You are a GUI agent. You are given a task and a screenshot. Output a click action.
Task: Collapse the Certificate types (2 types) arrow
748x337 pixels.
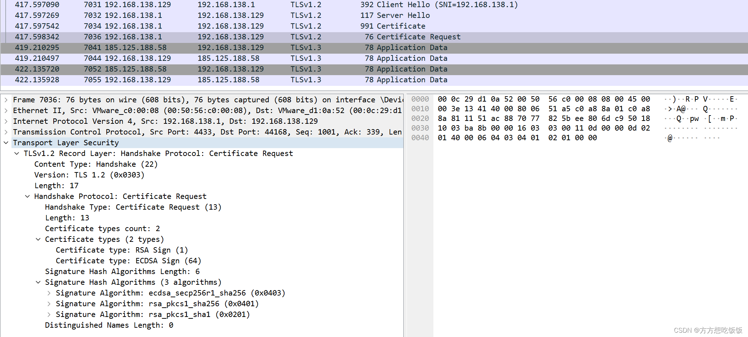pos(38,239)
